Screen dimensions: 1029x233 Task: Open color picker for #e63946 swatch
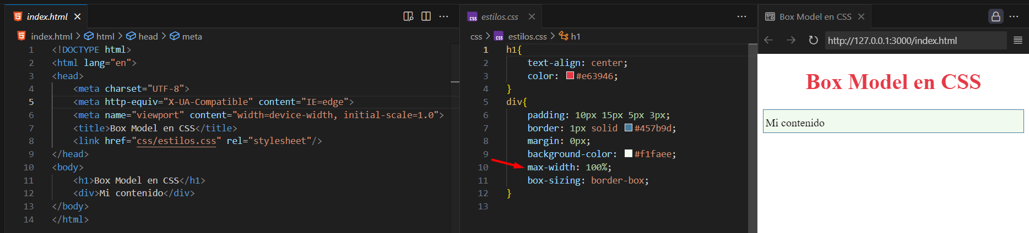coord(570,76)
